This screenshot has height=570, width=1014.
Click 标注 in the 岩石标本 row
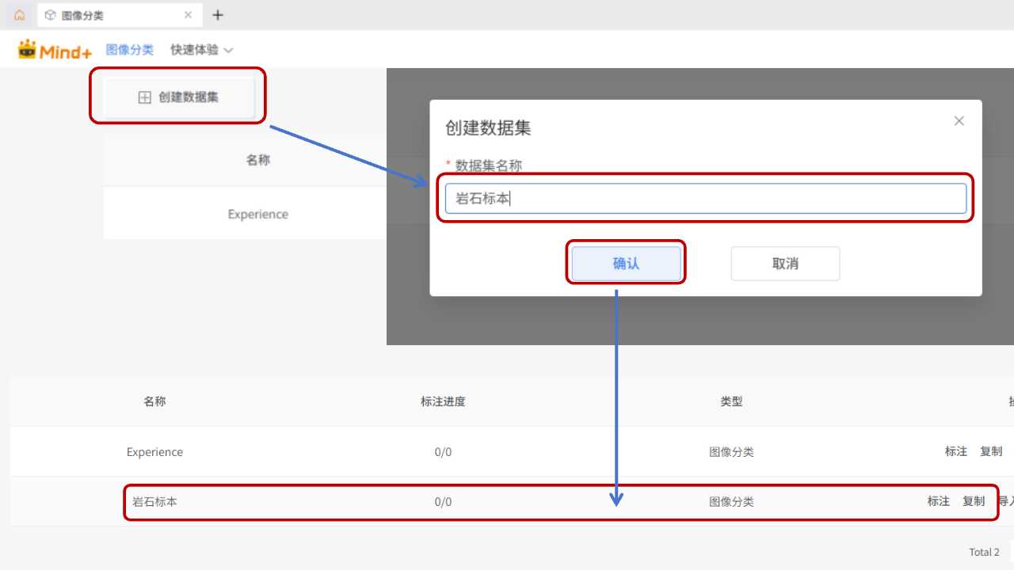(x=938, y=501)
